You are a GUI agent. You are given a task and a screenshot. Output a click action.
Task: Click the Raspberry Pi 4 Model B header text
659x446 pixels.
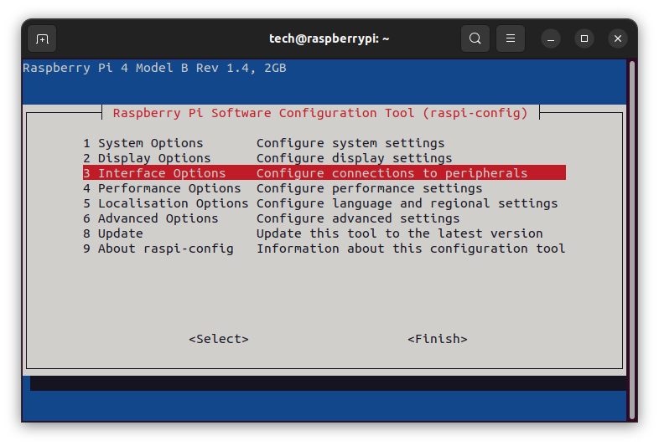[154, 68]
